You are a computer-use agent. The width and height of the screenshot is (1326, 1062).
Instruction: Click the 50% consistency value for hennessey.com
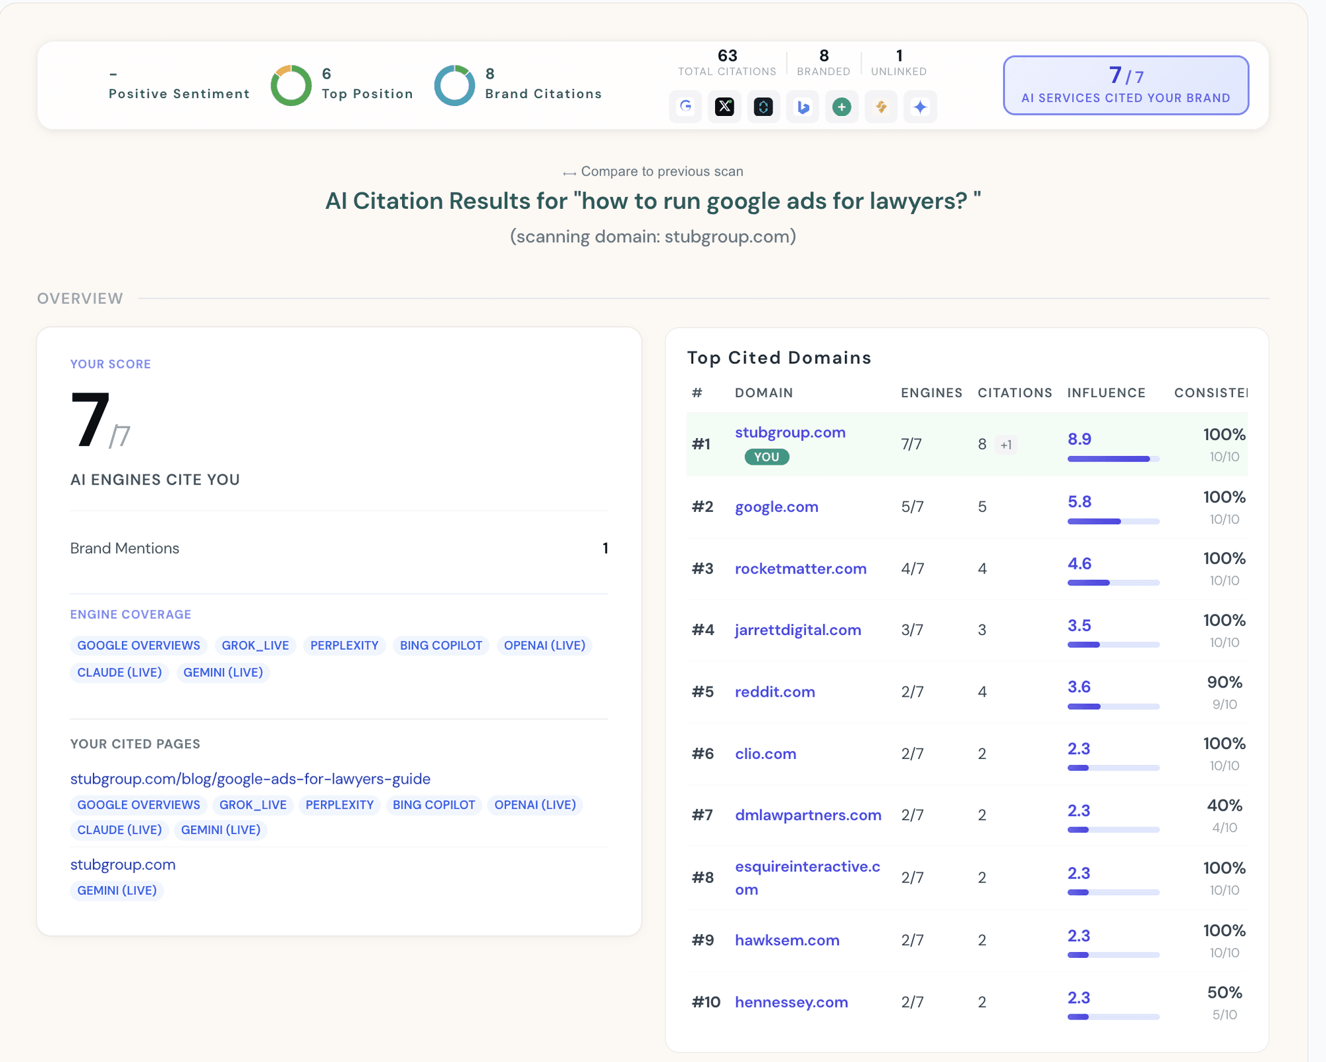[1225, 992]
